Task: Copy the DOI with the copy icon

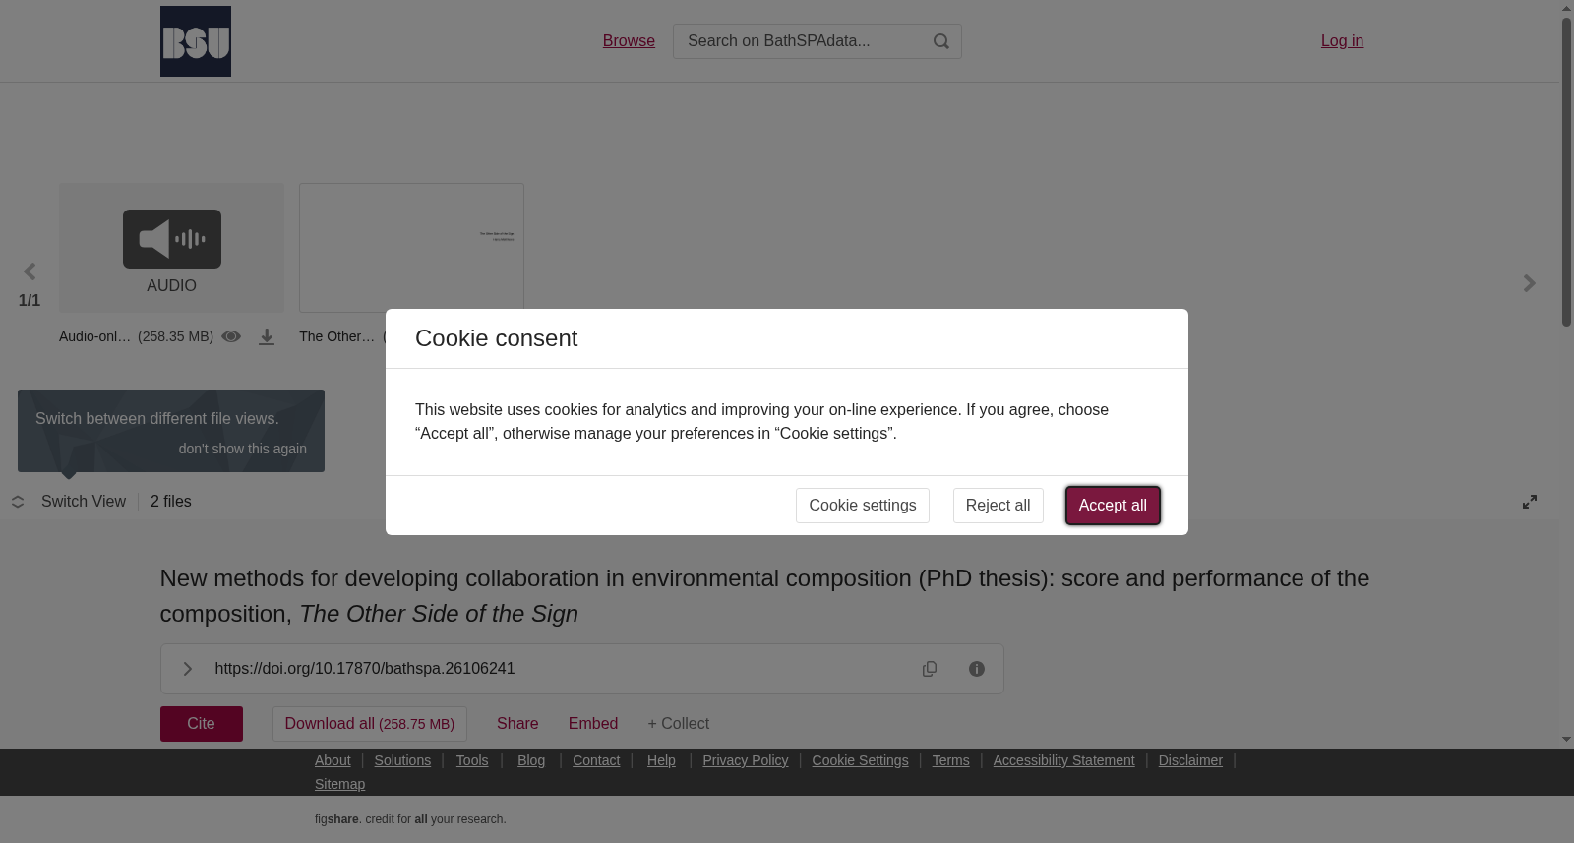Action: [x=930, y=669]
